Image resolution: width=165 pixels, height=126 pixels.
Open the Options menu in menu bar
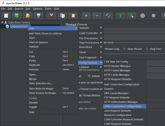coord(38,9)
